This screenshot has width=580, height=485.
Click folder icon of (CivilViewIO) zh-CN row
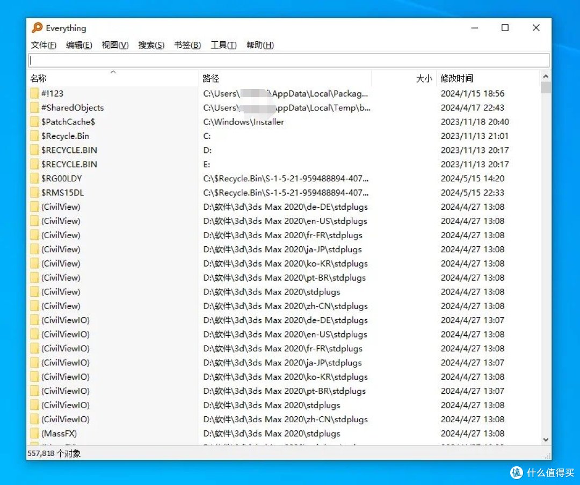click(34, 419)
